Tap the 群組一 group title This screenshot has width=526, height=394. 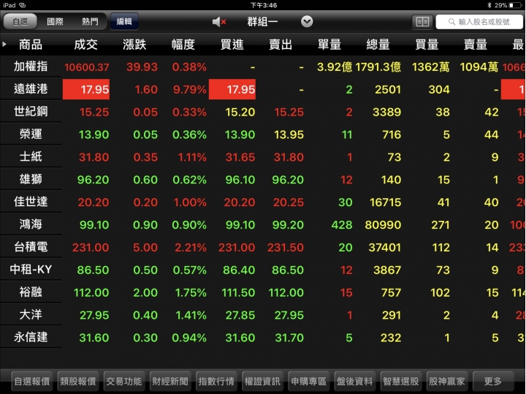click(262, 22)
